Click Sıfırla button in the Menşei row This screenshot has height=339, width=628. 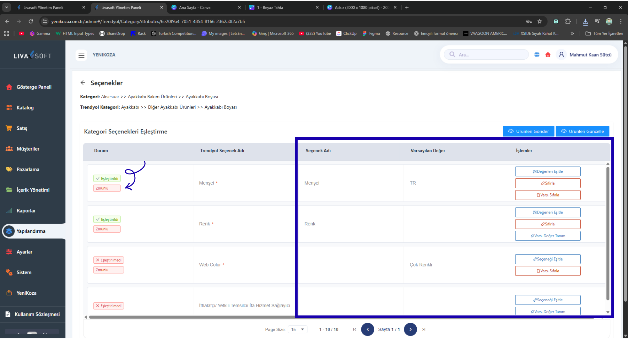click(x=548, y=183)
